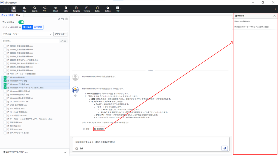Screen dimensions: 278x156
Task: Select 競合調査.docx in the tree
Action: [15, 126]
